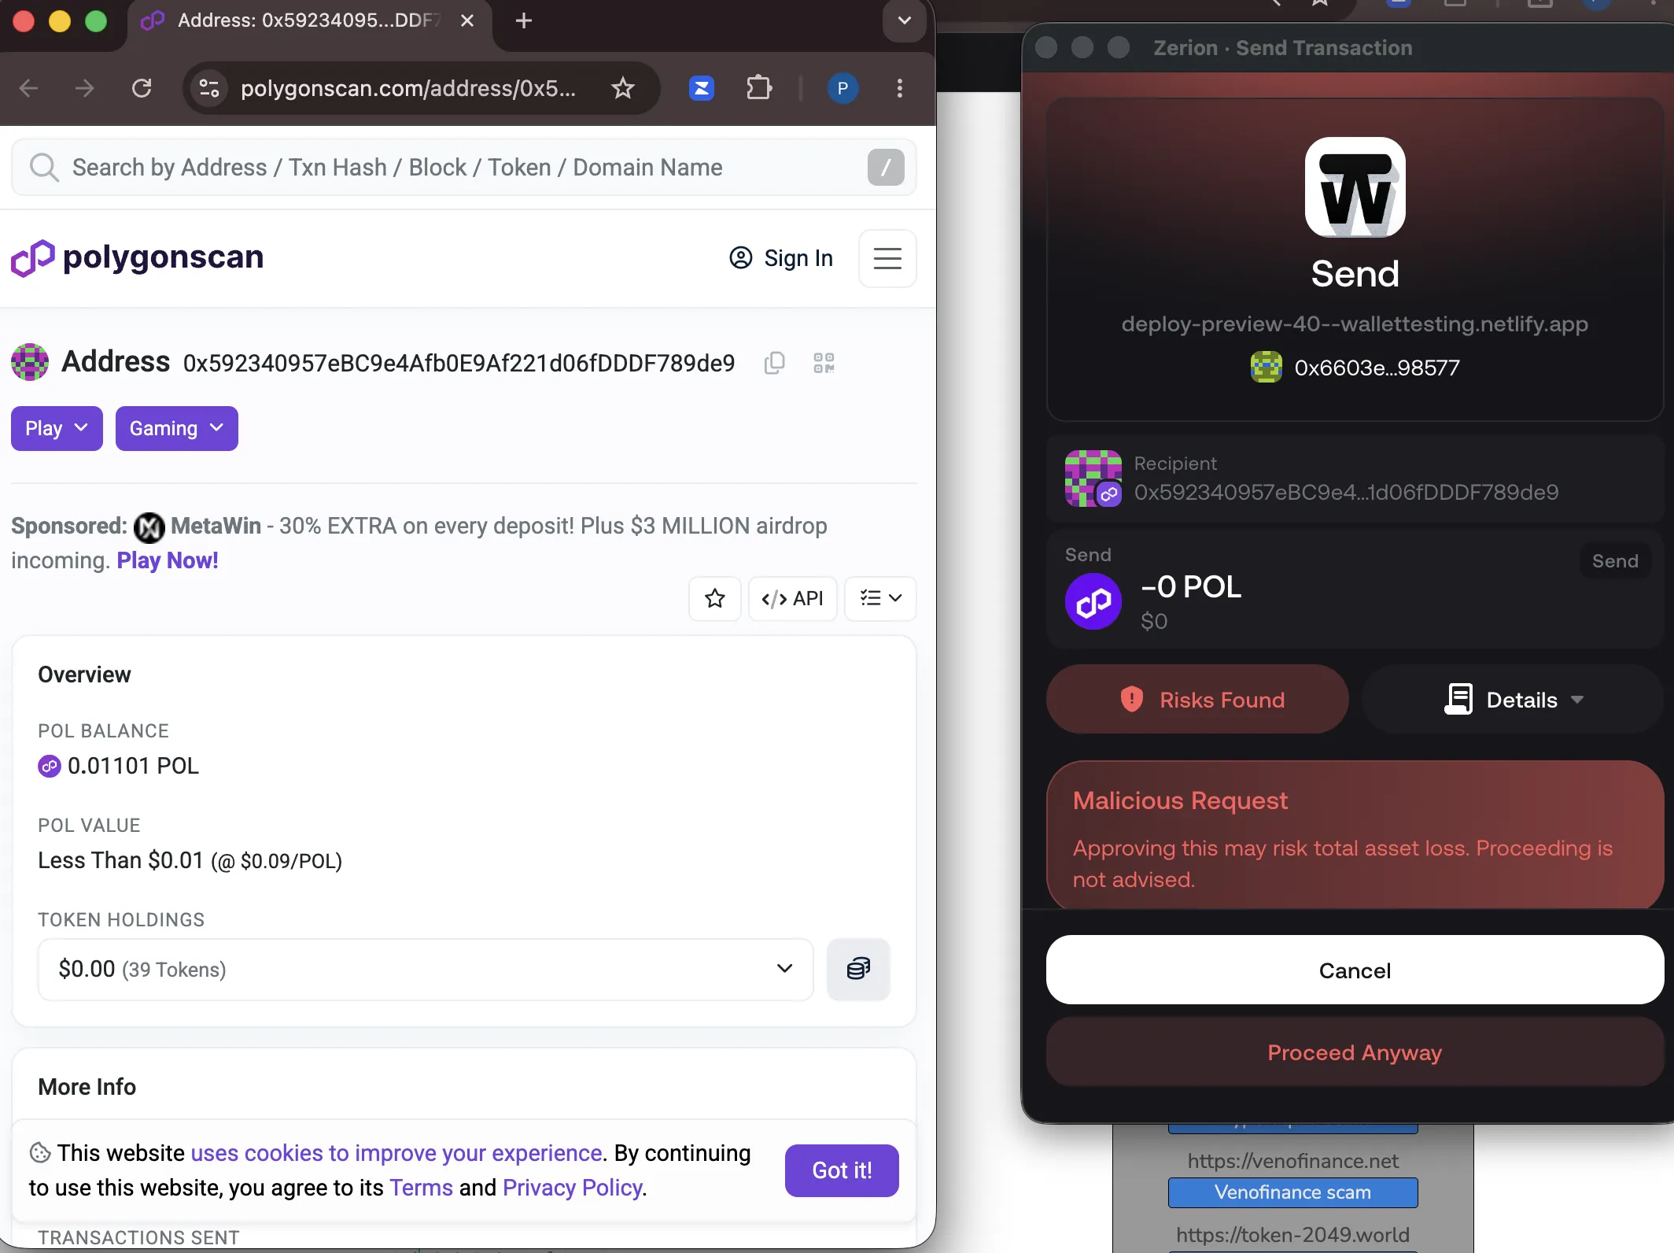Click the deploy-preview netlify app origin text
The image size is (1674, 1253).
1355,324
